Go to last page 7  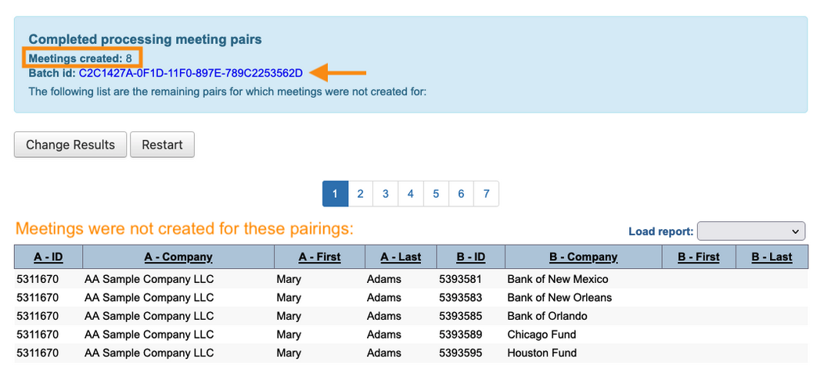tap(486, 194)
